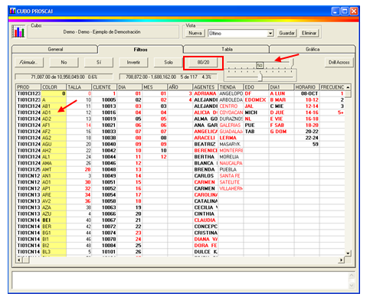Click the MES column header
This screenshot has width=370, height=300.
[155, 87]
